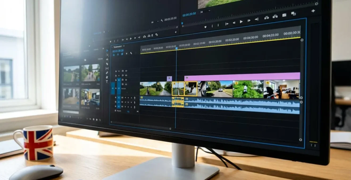Click the timeline timecode 00:02:28:20
The height and width of the screenshot is (180, 351).
point(118,51)
